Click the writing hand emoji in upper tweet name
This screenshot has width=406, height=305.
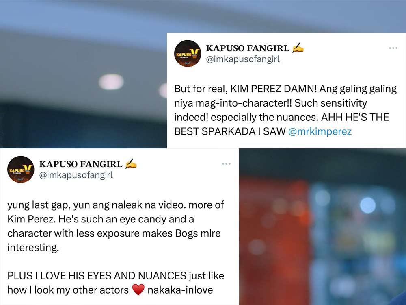298,48
